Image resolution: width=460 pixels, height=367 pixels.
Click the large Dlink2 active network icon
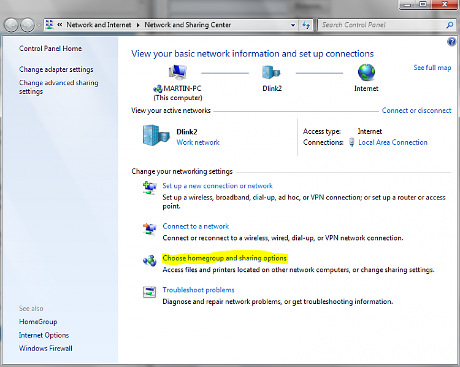156,136
